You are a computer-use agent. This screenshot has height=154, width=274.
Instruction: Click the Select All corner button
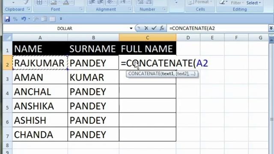pyautogui.click(x=8, y=38)
